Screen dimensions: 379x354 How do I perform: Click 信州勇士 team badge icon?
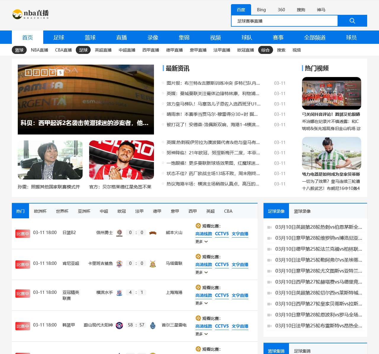[x=119, y=233]
